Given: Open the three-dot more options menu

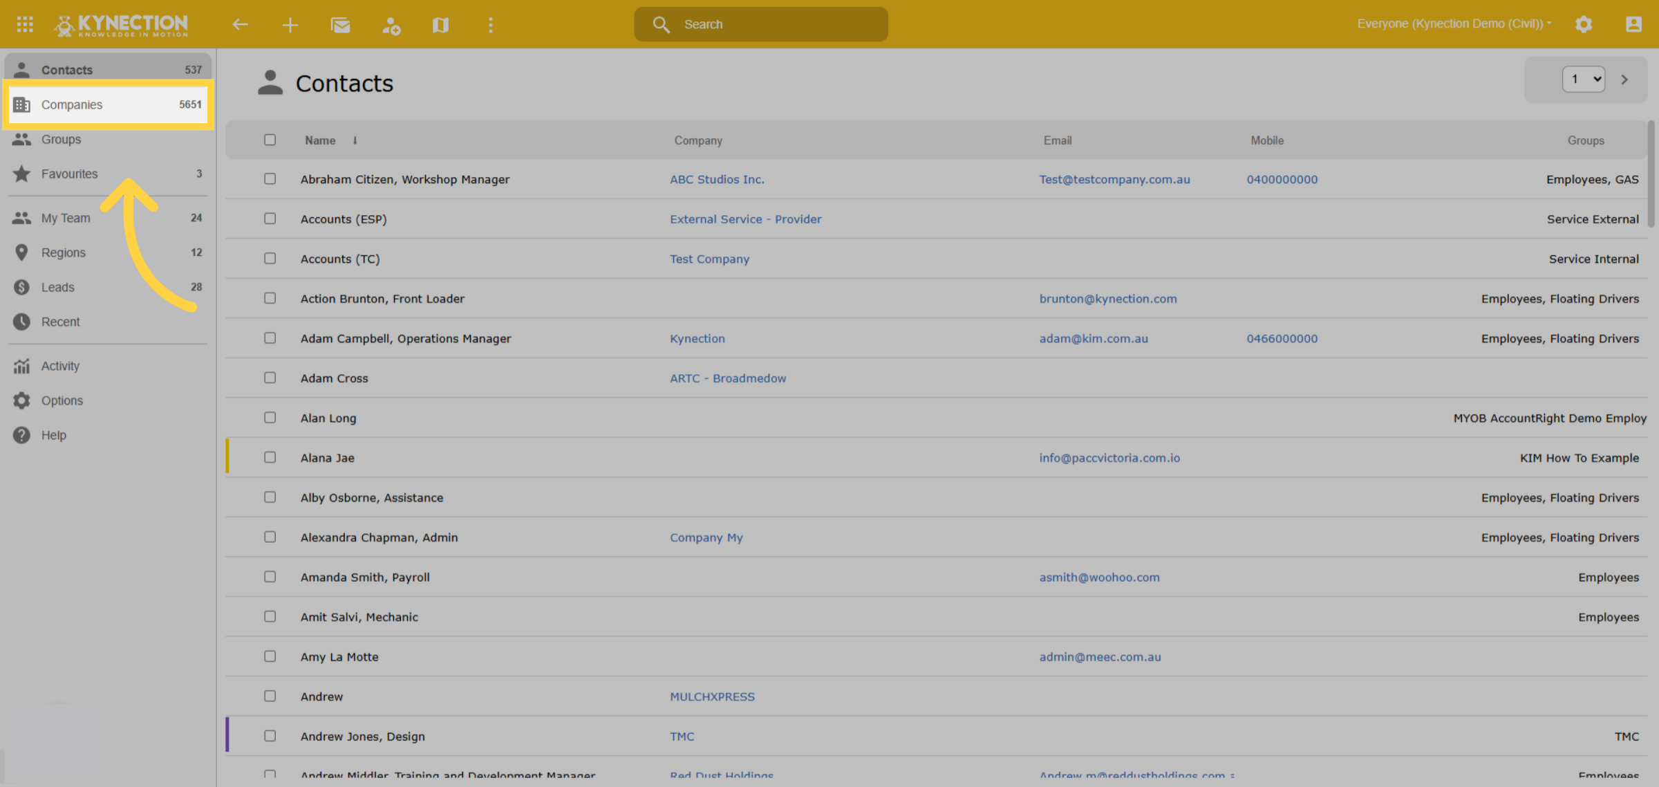Looking at the screenshot, I should click(x=491, y=25).
